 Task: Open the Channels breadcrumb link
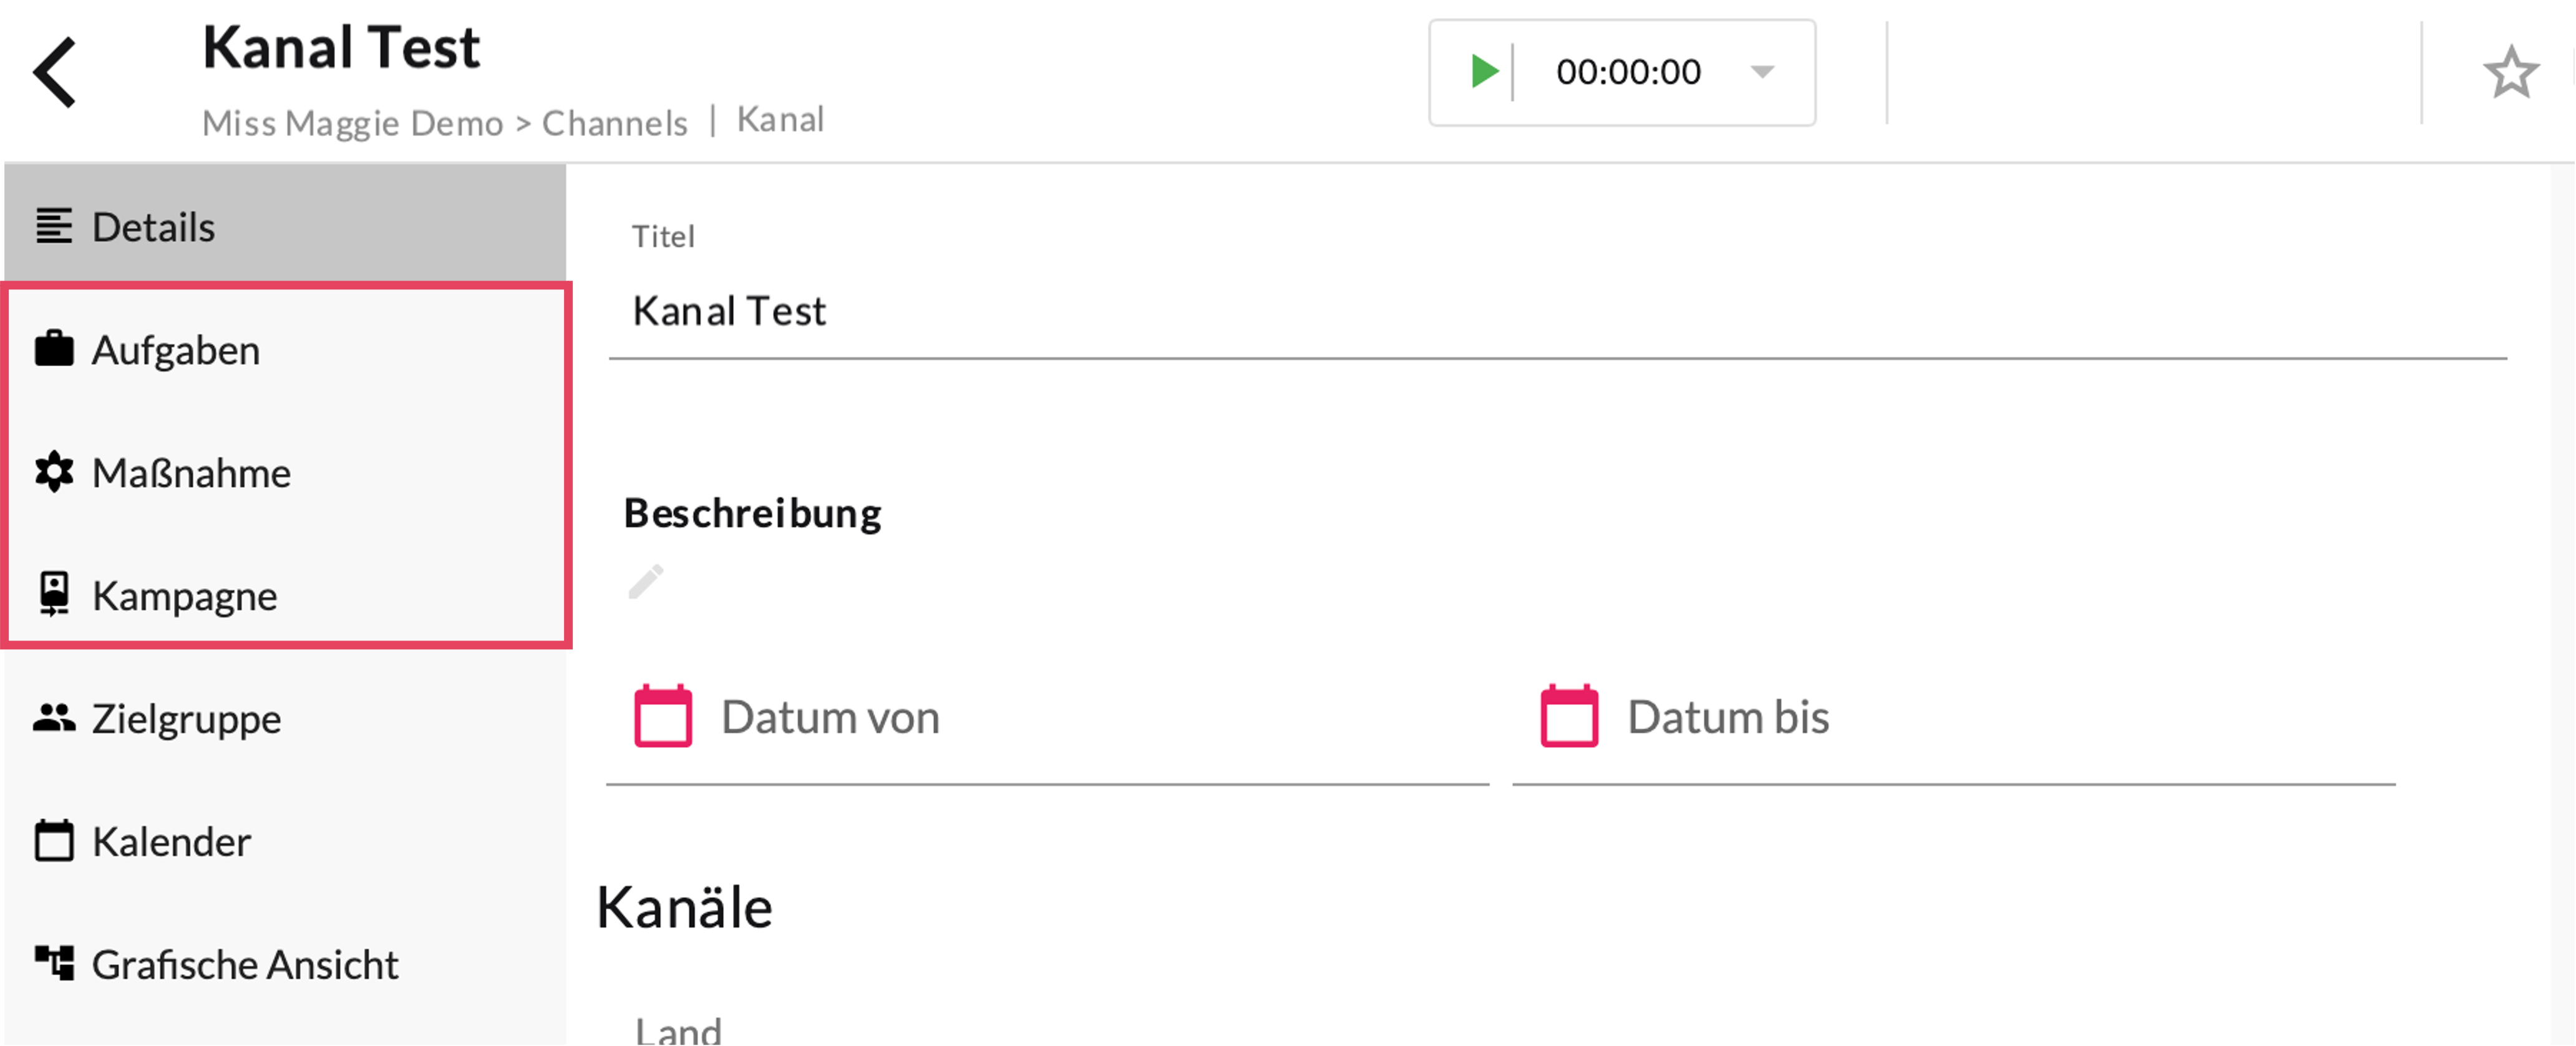(614, 123)
